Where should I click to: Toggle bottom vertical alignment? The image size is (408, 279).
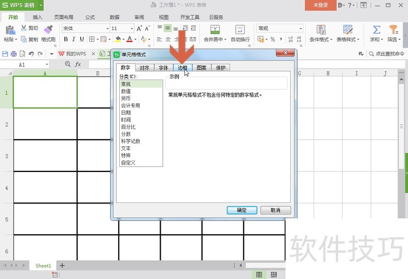[x=175, y=28]
